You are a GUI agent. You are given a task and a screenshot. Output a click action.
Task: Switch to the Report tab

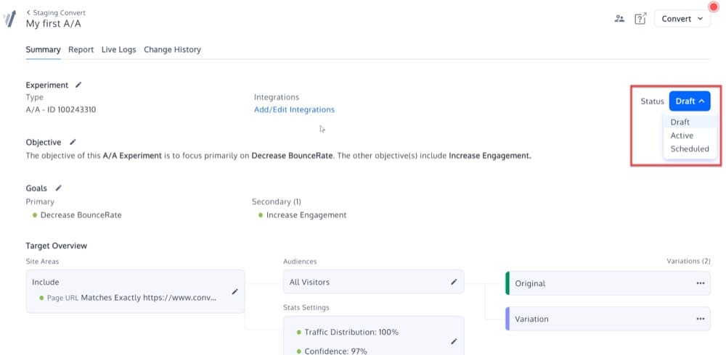(x=81, y=50)
